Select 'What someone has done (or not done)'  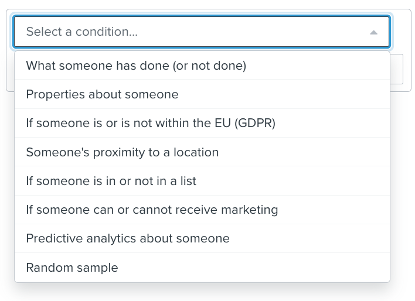click(x=136, y=66)
